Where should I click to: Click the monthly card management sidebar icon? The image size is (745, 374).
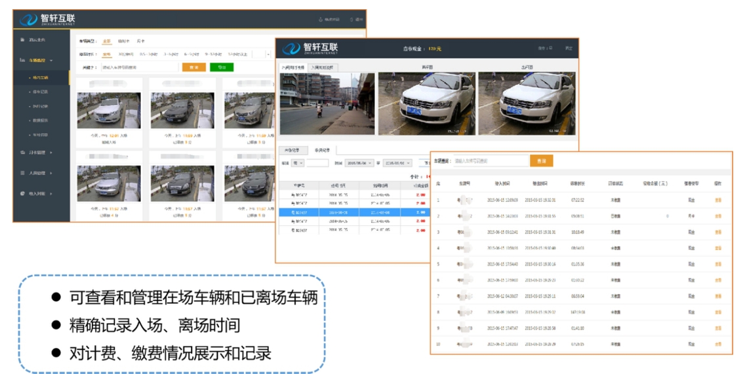22,153
